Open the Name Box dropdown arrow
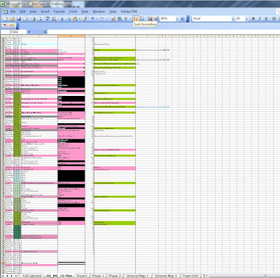280x278 pixels. pos(29,32)
